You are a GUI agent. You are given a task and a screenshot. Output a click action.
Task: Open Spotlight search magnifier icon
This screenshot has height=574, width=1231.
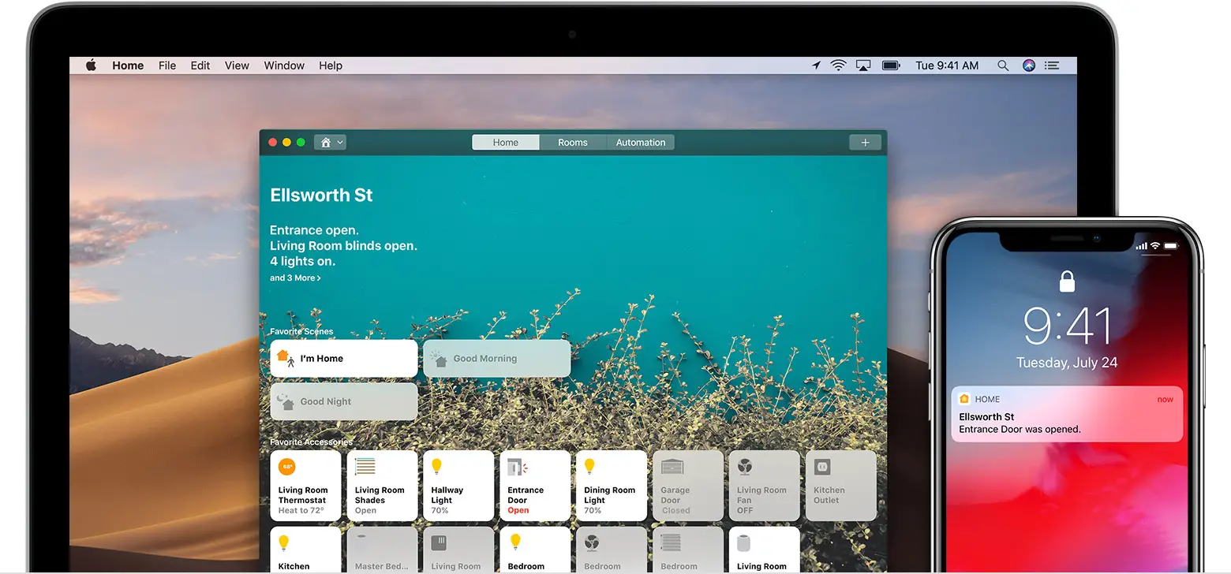(x=1003, y=65)
